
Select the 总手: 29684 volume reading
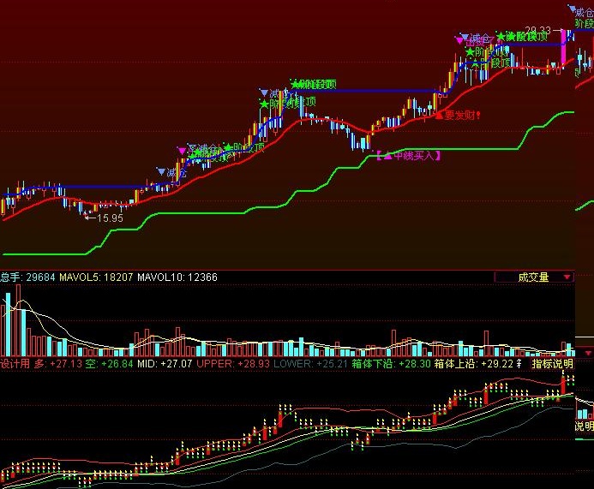tap(27, 277)
